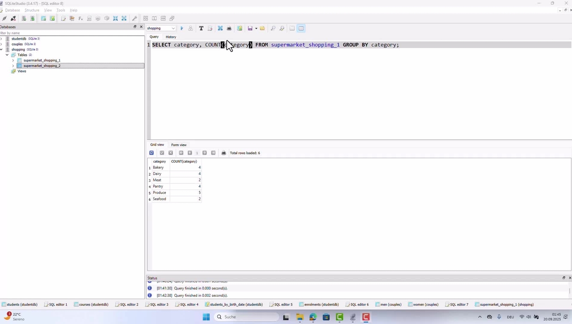Click the Format SQL icon
The height and width of the screenshot is (324, 572).
coord(201,28)
